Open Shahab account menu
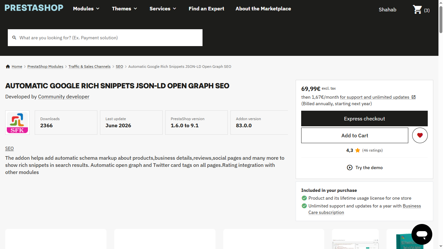 click(388, 10)
